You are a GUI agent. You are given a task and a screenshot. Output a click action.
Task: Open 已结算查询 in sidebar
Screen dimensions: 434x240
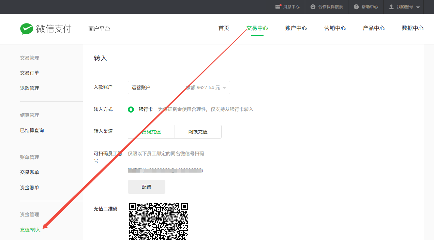pyautogui.click(x=32, y=130)
